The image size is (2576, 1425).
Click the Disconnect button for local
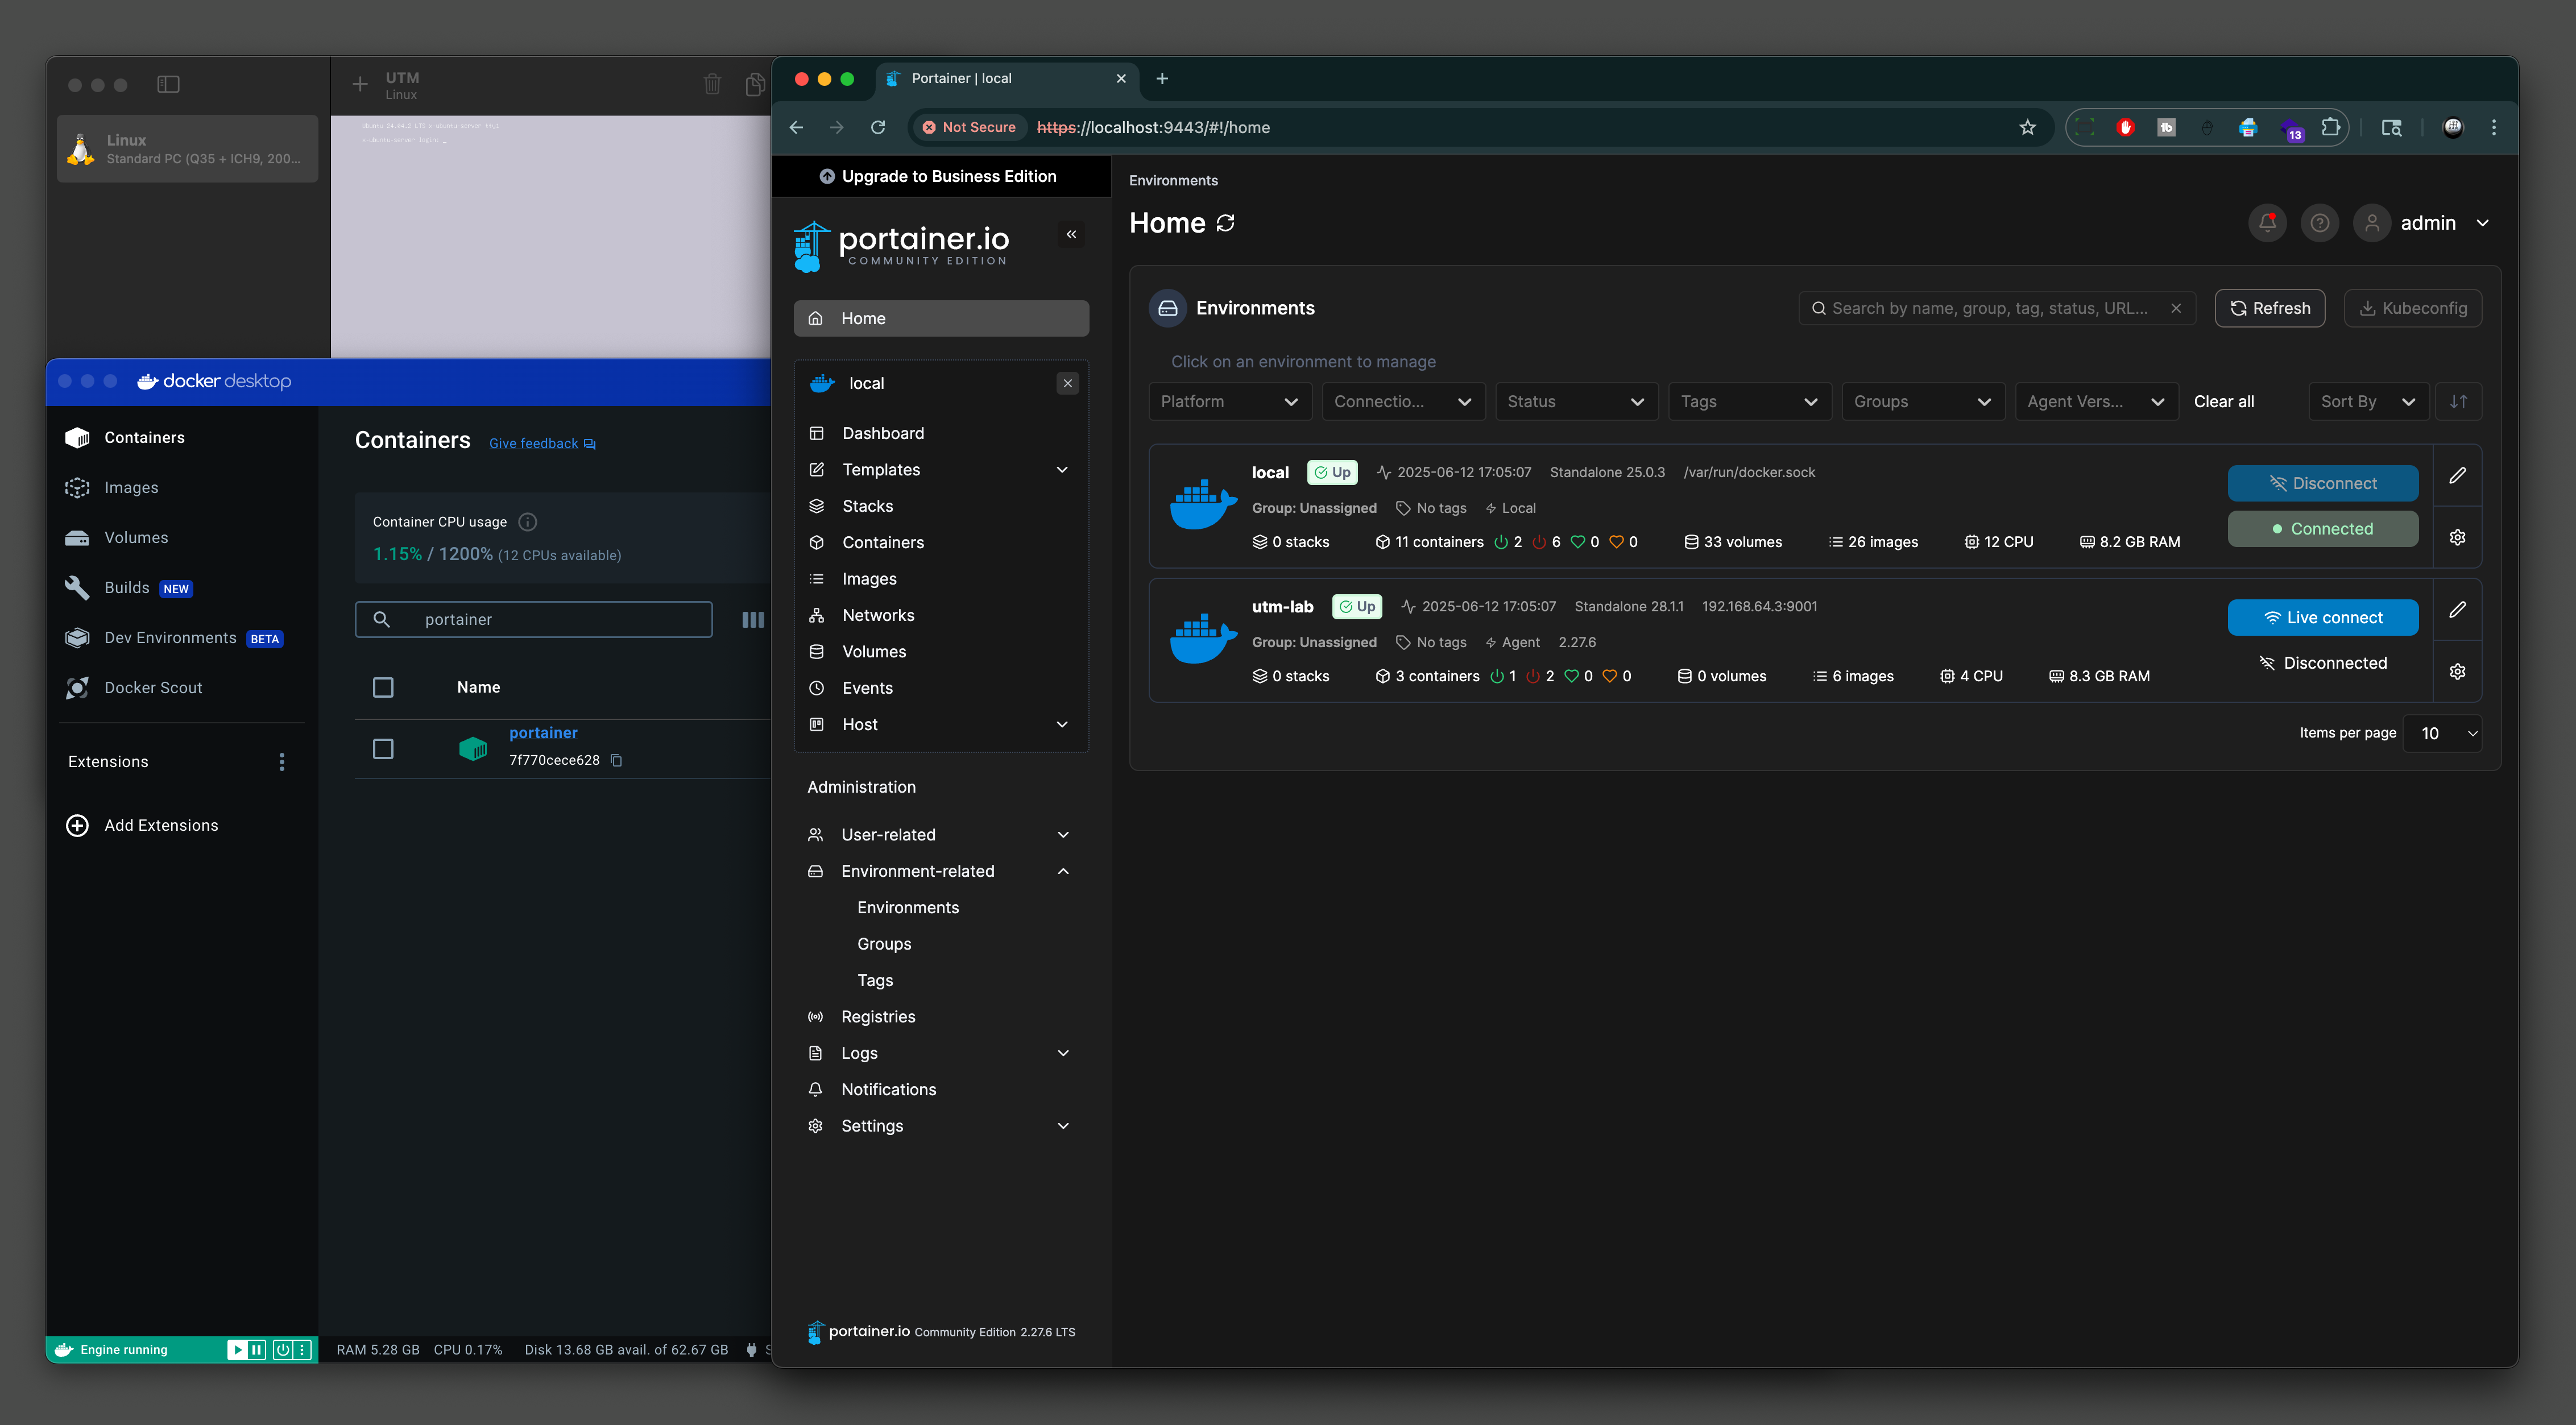(2323, 484)
